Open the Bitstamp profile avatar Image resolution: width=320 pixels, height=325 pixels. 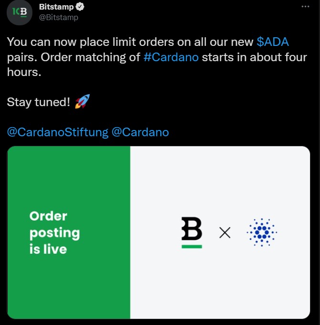(x=20, y=12)
